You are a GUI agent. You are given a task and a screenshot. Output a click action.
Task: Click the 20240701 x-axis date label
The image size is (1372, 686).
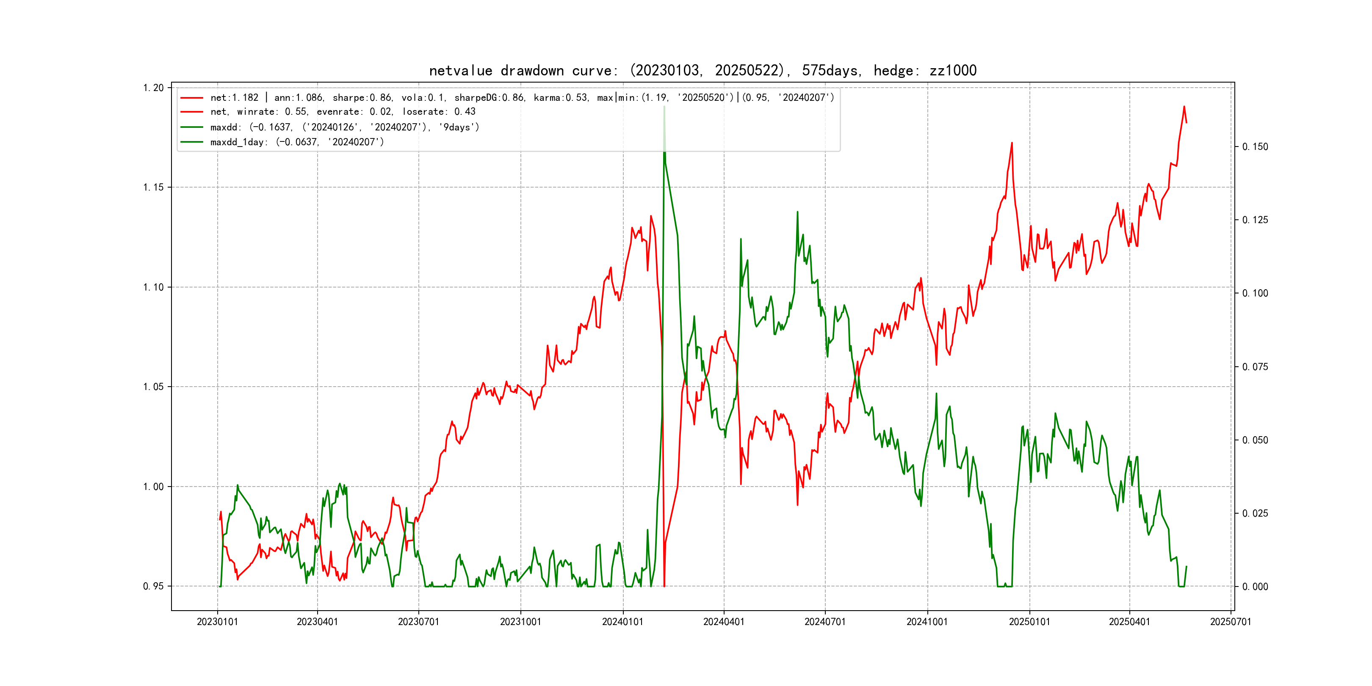click(825, 622)
